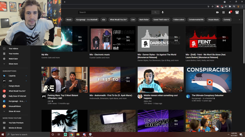This screenshot has width=245, height=137.
Task: Click the microphone voice search icon
Action: coord(163,12)
